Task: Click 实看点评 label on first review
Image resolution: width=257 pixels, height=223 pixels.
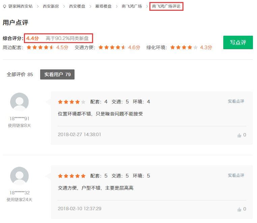Action: [236, 101]
